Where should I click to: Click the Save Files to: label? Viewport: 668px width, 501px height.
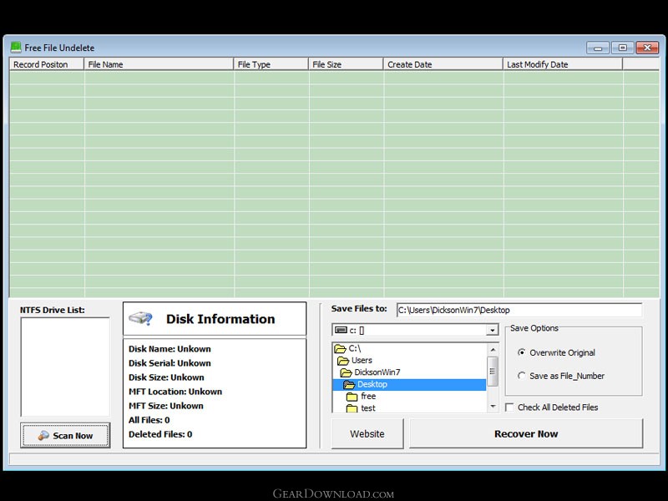(359, 308)
